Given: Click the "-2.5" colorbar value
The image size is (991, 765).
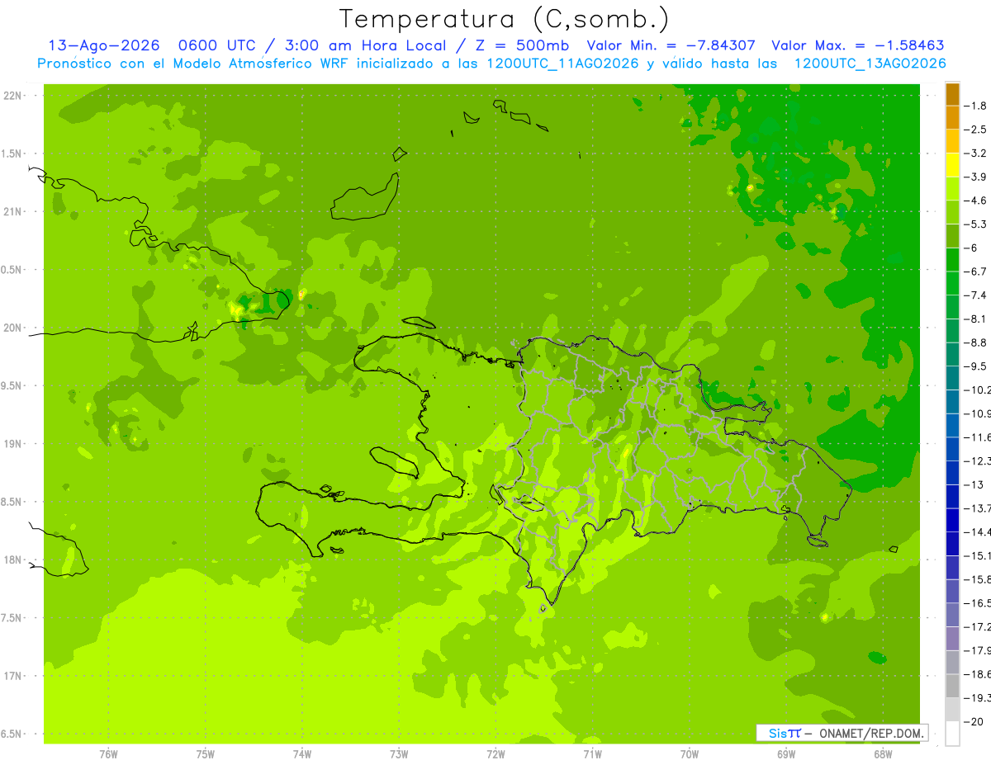Looking at the screenshot, I should (977, 130).
